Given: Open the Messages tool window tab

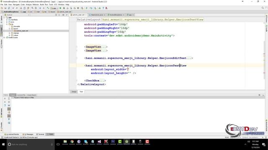Looking at the screenshot, I should tap(28, 134).
